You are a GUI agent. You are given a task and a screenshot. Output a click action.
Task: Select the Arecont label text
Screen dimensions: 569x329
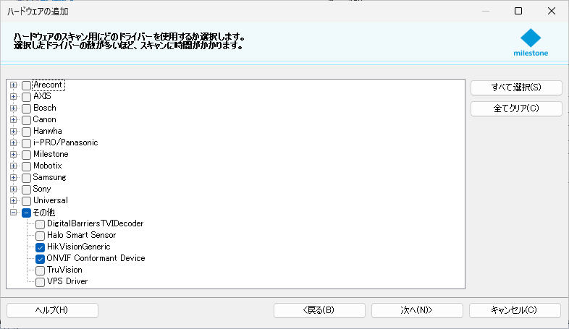pos(48,85)
